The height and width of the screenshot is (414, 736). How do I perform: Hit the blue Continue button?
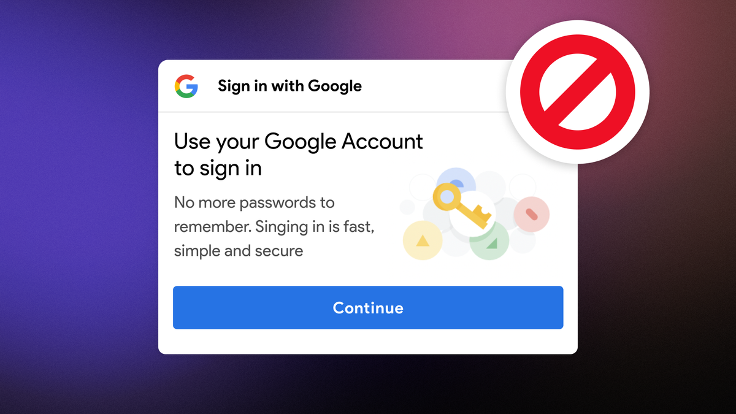pos(368,307)
